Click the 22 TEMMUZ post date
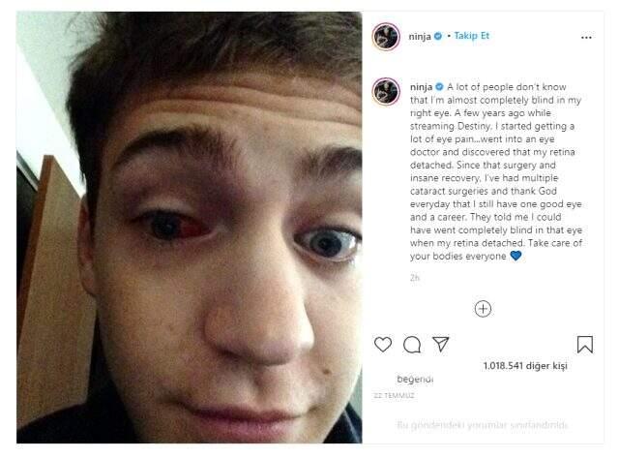The image size is (619, 458). [394, 396]
